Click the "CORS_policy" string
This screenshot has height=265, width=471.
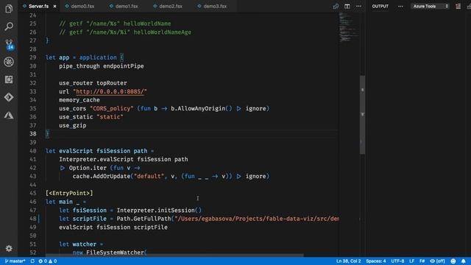click(x=111, y=108)
